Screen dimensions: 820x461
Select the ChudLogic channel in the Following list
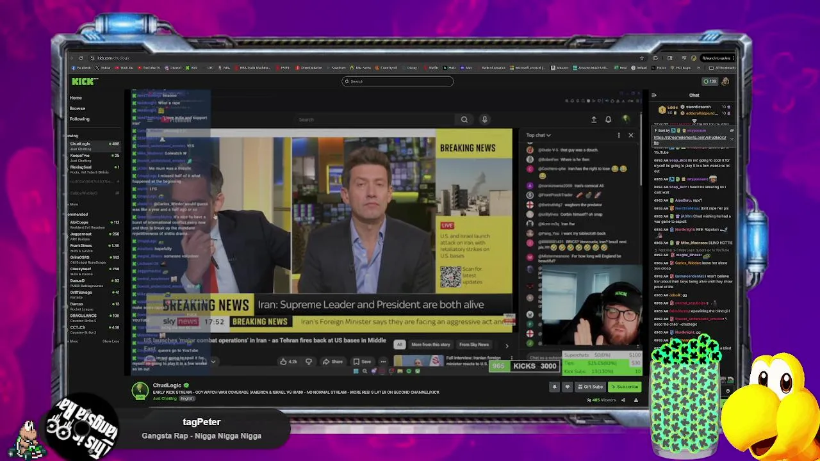94,145
